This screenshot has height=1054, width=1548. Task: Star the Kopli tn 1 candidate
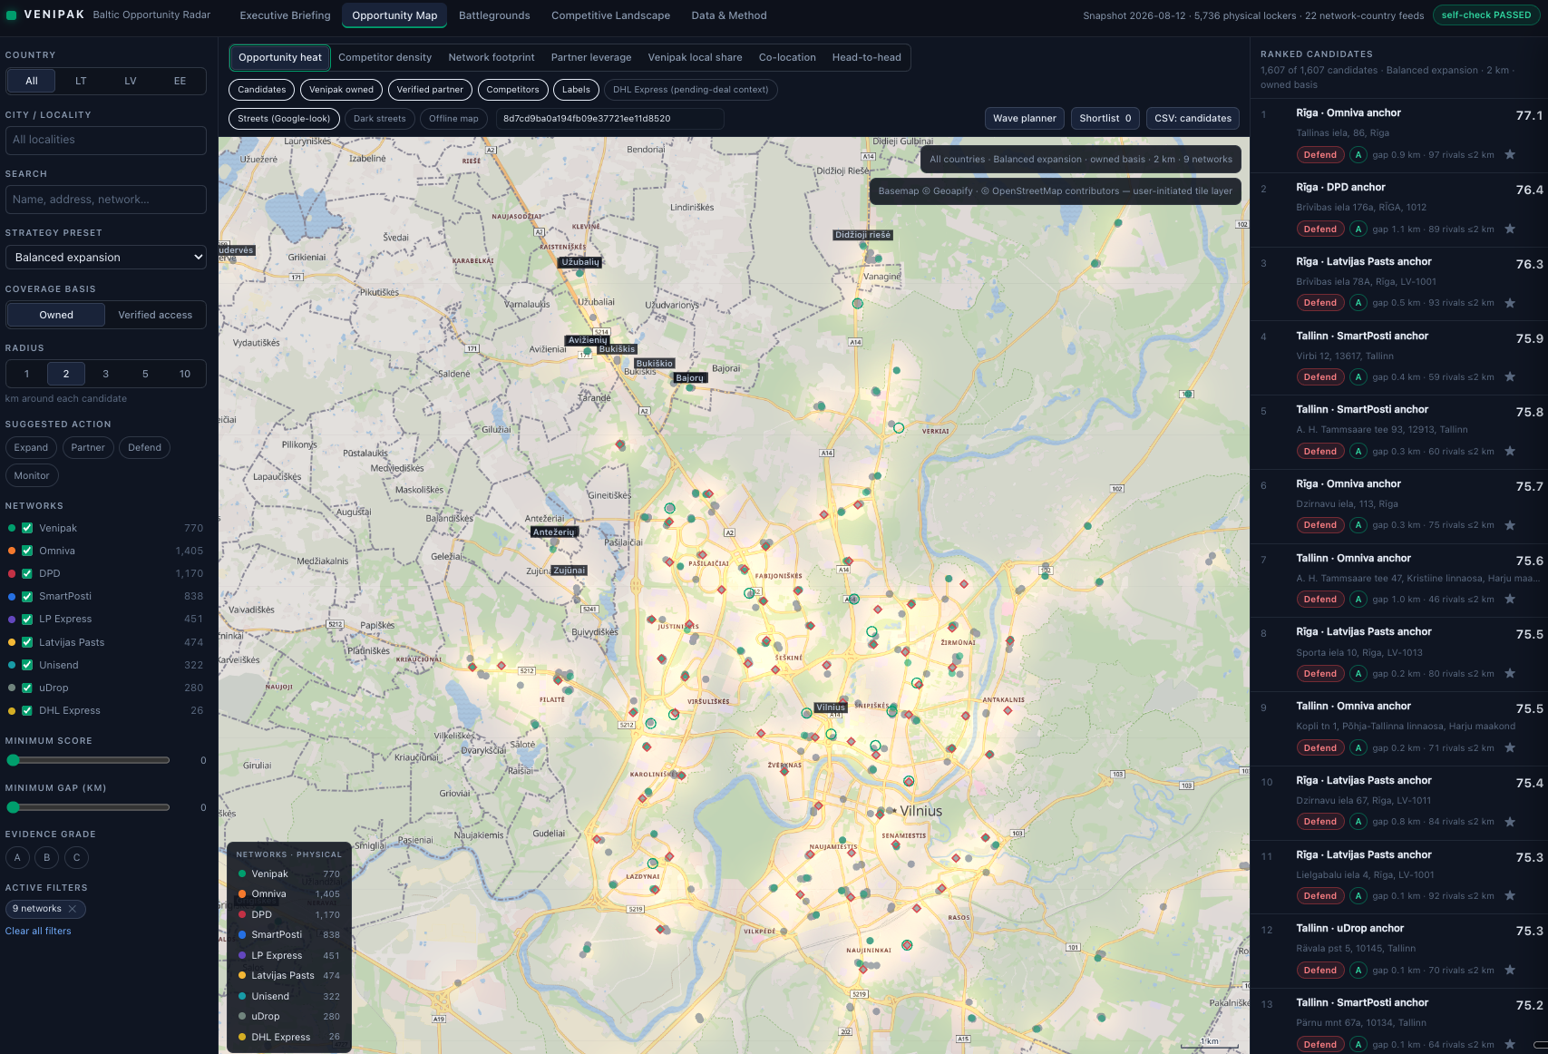pos(1510,748)
